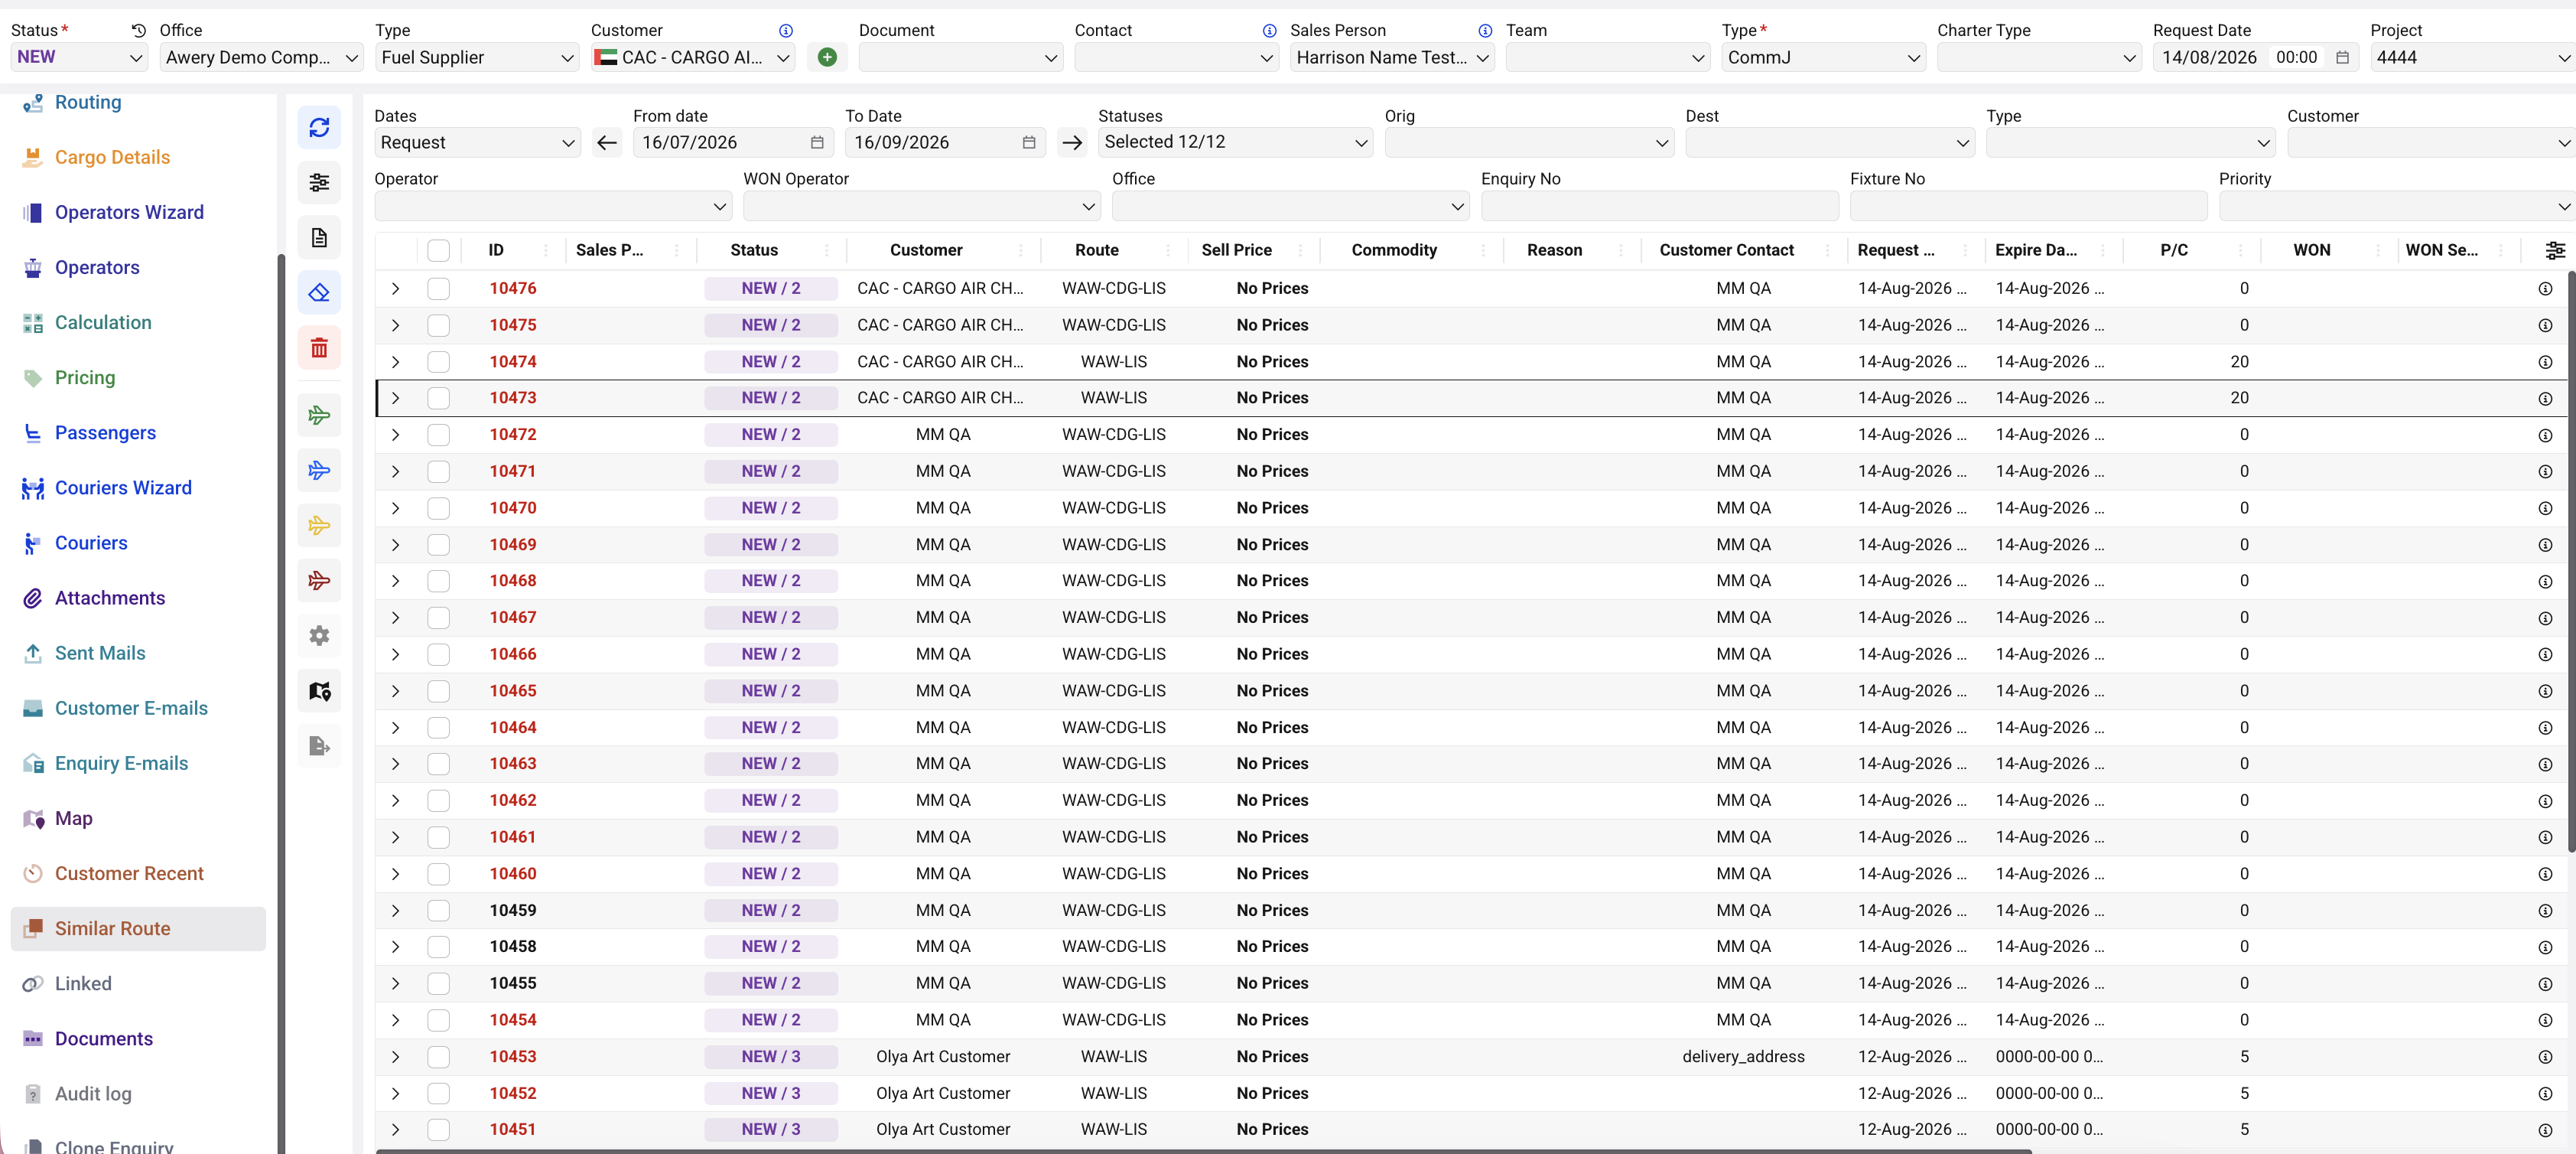Click the gear settings icon in toolbar
Viewport: 2576px width, 1154px height.
(319, 634)
